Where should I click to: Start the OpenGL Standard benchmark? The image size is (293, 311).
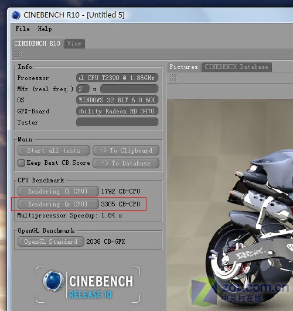coord(51,241)
